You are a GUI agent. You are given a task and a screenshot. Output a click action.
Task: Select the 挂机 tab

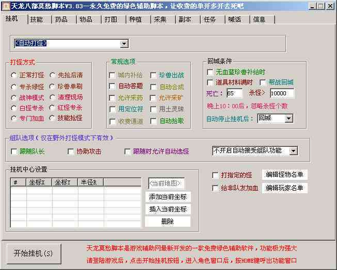tap(15, 19)
